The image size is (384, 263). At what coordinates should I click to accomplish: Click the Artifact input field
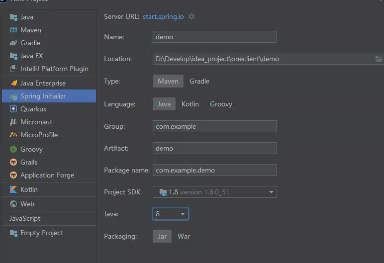215,148
